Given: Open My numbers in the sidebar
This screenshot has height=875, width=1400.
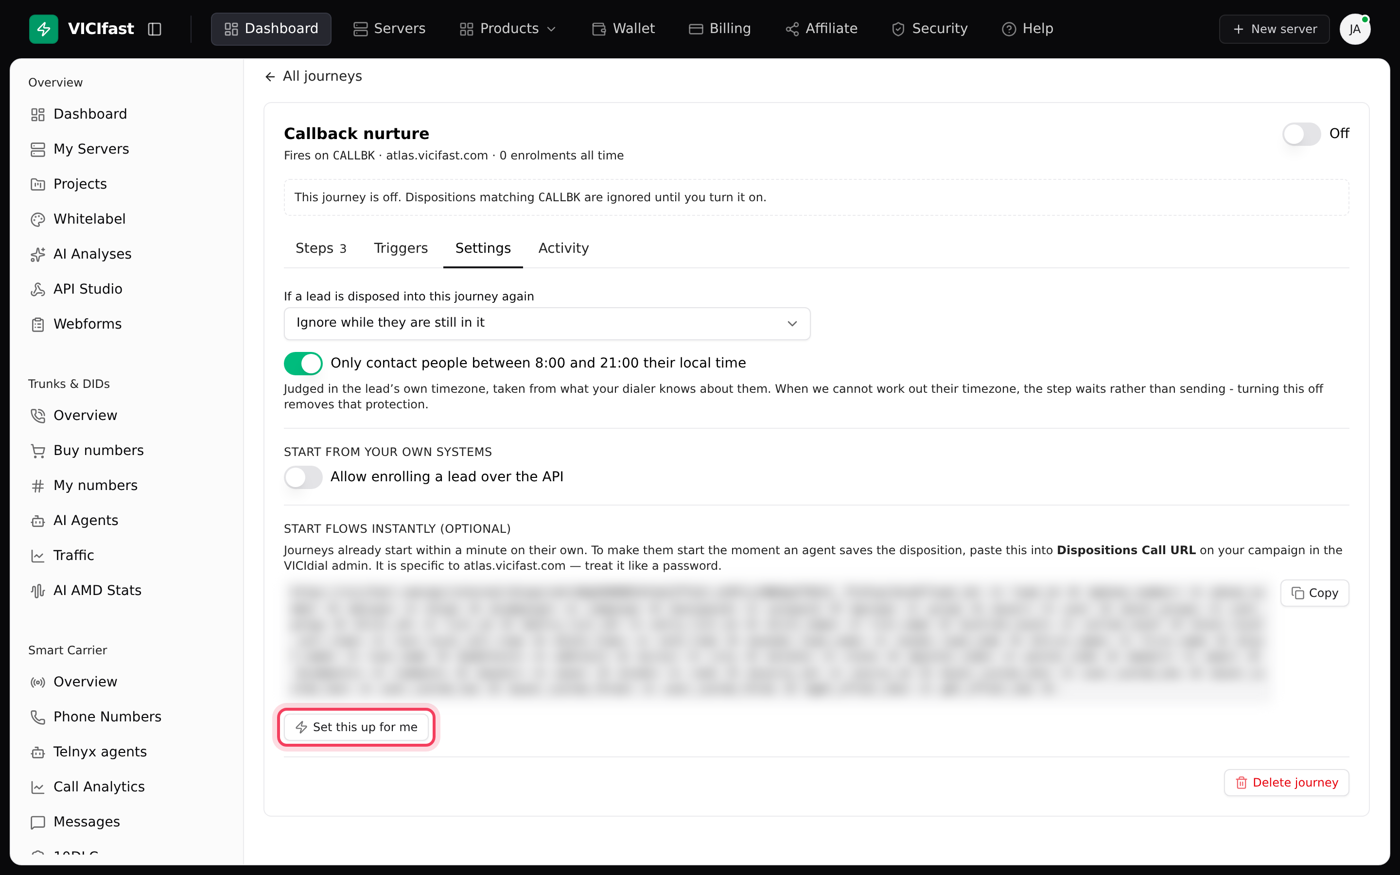Looking at the screenshot, I should coord(83,486).
